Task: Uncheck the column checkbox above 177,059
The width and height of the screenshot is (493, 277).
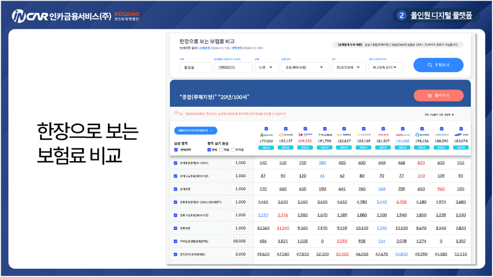Action: (266, 129)
